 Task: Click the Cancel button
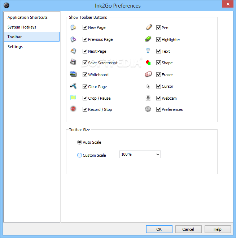(x=188, y=229)
